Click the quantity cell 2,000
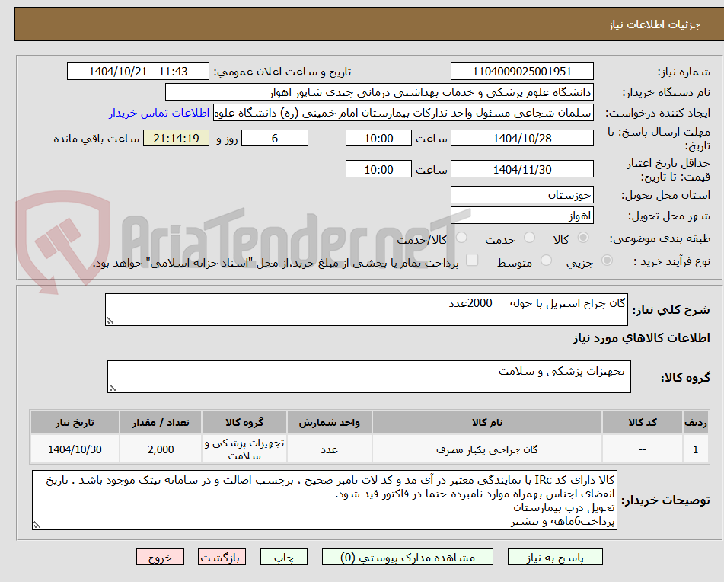 [x=161, y=449]
